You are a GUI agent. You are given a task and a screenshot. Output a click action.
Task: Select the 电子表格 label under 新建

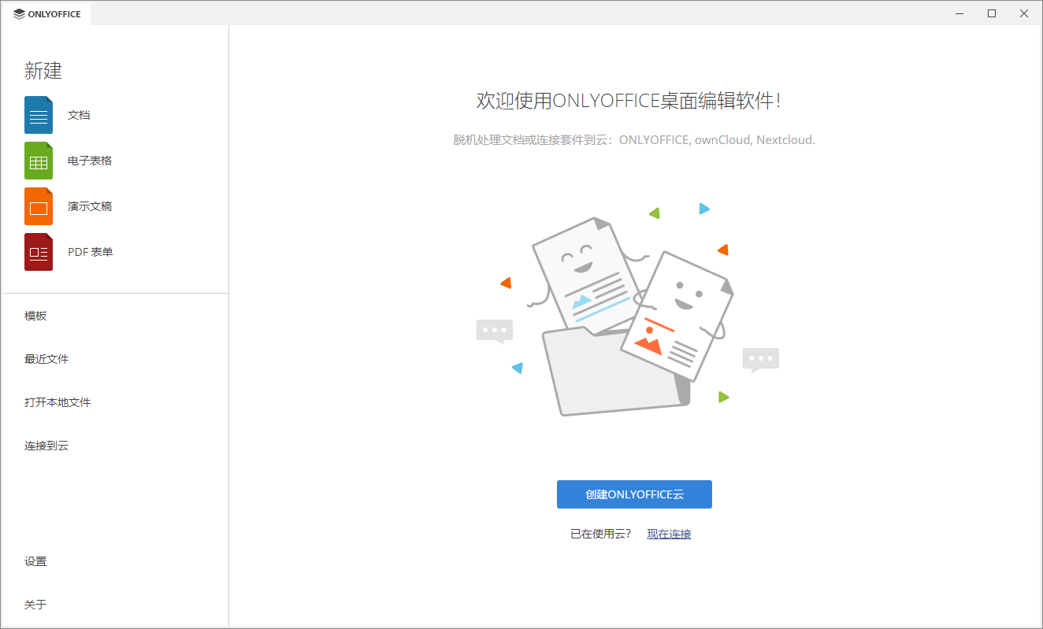91,160
